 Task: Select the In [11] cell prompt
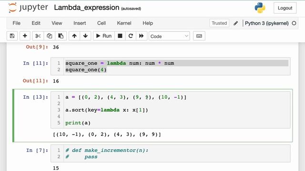click(35, 63)
